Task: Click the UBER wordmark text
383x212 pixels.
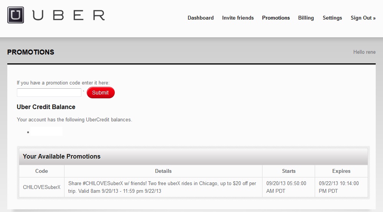Action: pyautogui.click(x=69, y=15)
